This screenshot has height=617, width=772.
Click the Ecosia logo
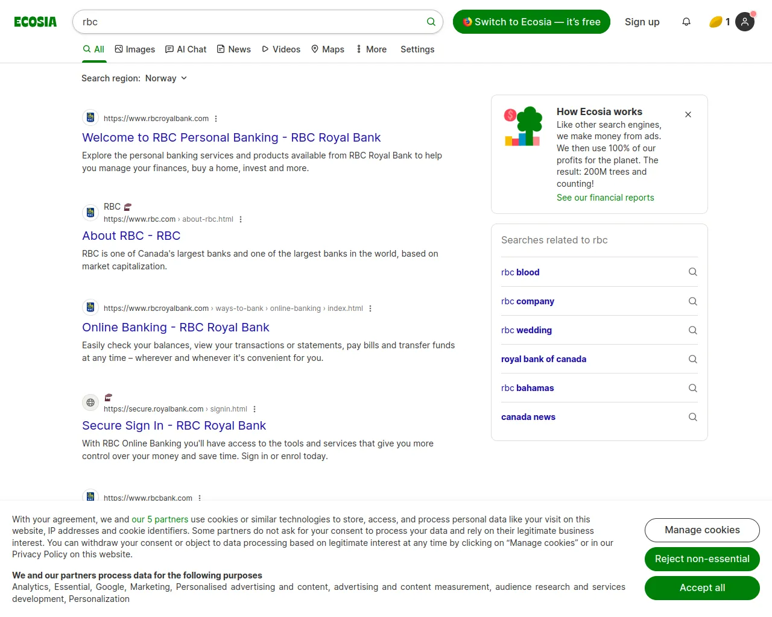click(36, 22)
